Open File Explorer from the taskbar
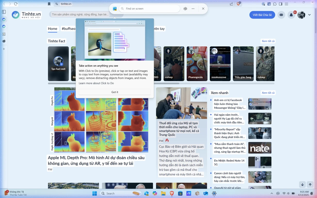Image resolution: width=317 pixels, height=198 pixels. (x=163, y=193)
